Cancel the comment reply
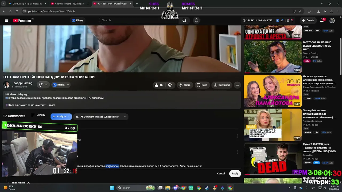The width and height of the screenshot is (342, 192). (221, 174)
